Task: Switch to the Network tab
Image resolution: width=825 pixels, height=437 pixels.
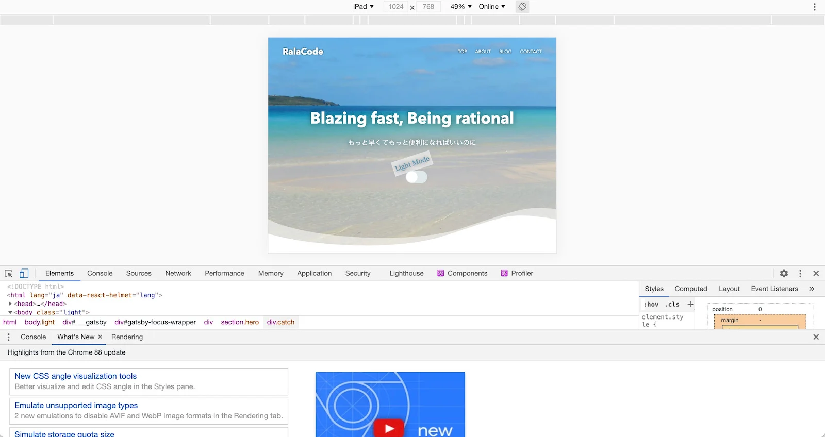Action: tap(178, 274)
